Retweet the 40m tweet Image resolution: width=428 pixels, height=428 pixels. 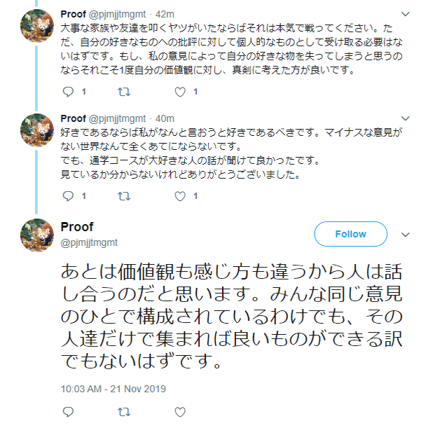point(125,196)
